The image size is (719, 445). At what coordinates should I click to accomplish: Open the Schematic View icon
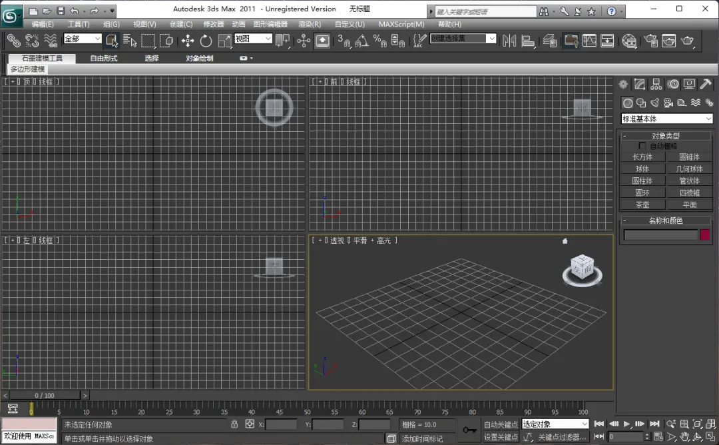point(607,41)
